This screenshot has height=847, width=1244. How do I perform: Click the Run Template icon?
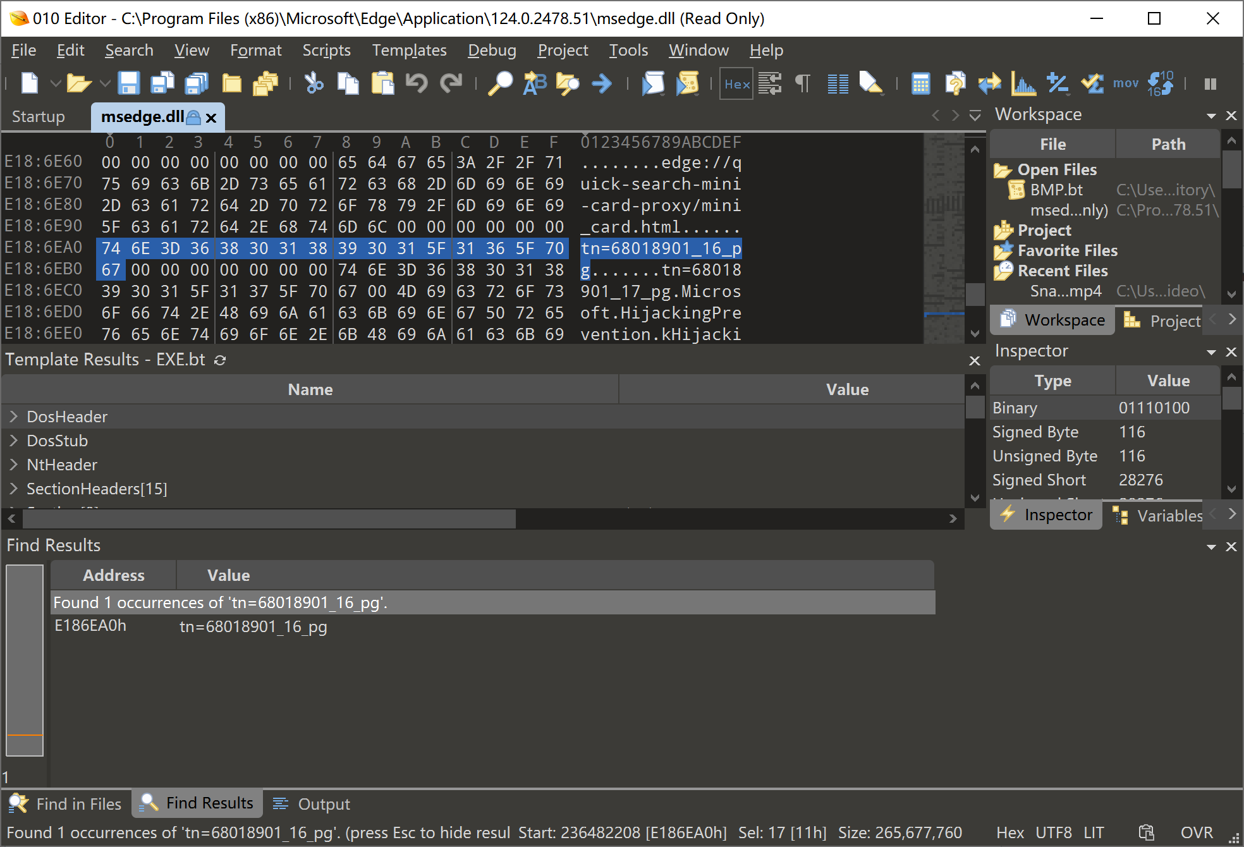tap(687, 83)
